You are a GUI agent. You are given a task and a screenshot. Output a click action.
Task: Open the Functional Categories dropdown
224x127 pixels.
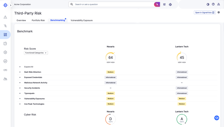coord(36,53)
